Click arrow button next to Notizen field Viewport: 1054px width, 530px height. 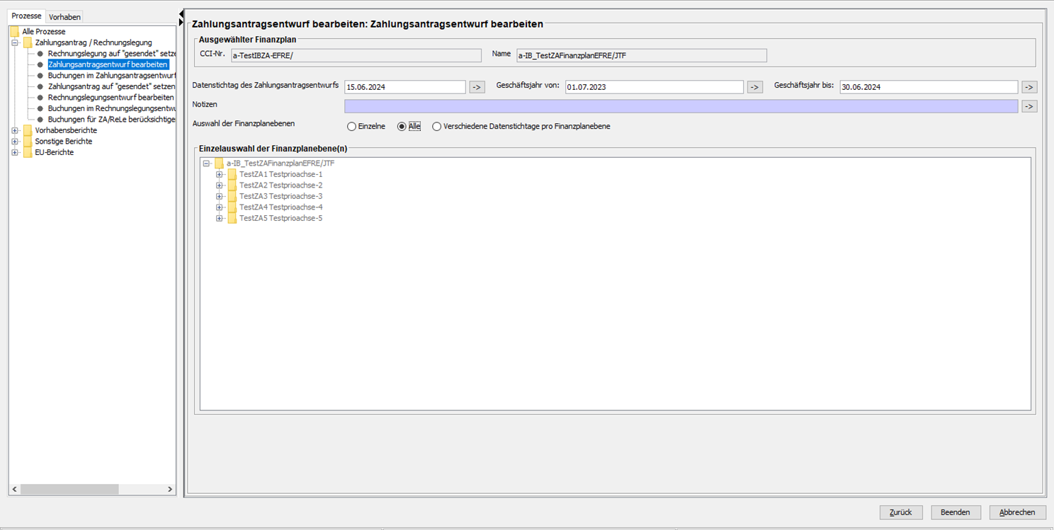click(x=1029, y=106)
